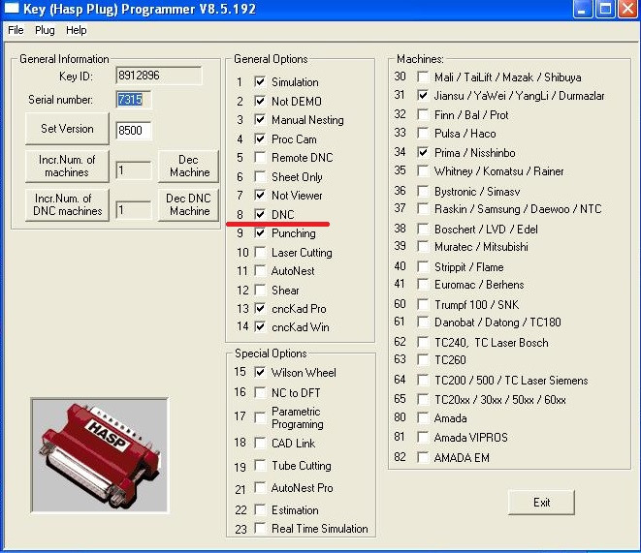This screenshot has height=553, width=641.
Task: Click the Exit button
Action: click(x=541, y=503)
